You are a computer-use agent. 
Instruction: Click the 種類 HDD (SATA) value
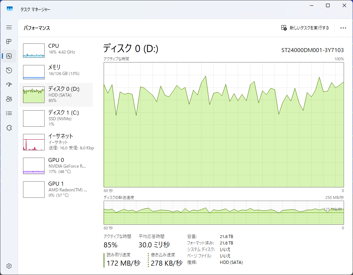click(231, 262)
